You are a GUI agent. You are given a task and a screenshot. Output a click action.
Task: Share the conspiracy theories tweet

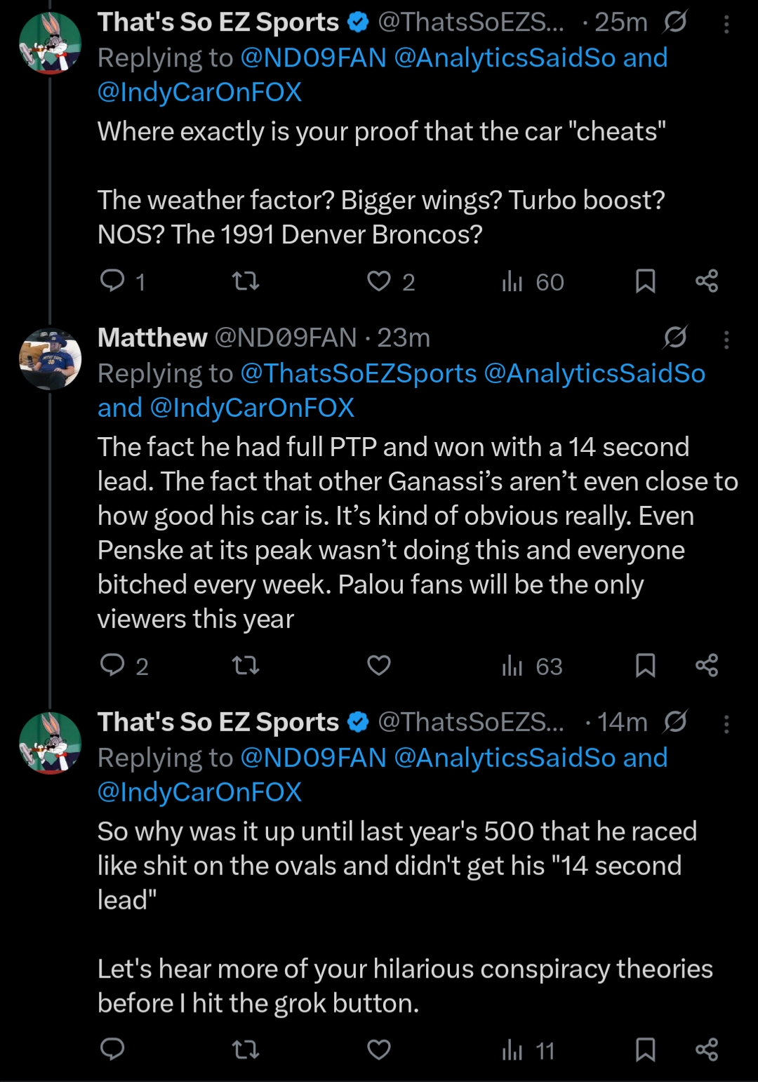click(x=706, y=1050)
